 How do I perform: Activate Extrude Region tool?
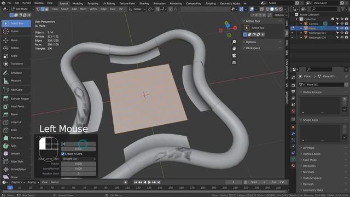[16, 99]
